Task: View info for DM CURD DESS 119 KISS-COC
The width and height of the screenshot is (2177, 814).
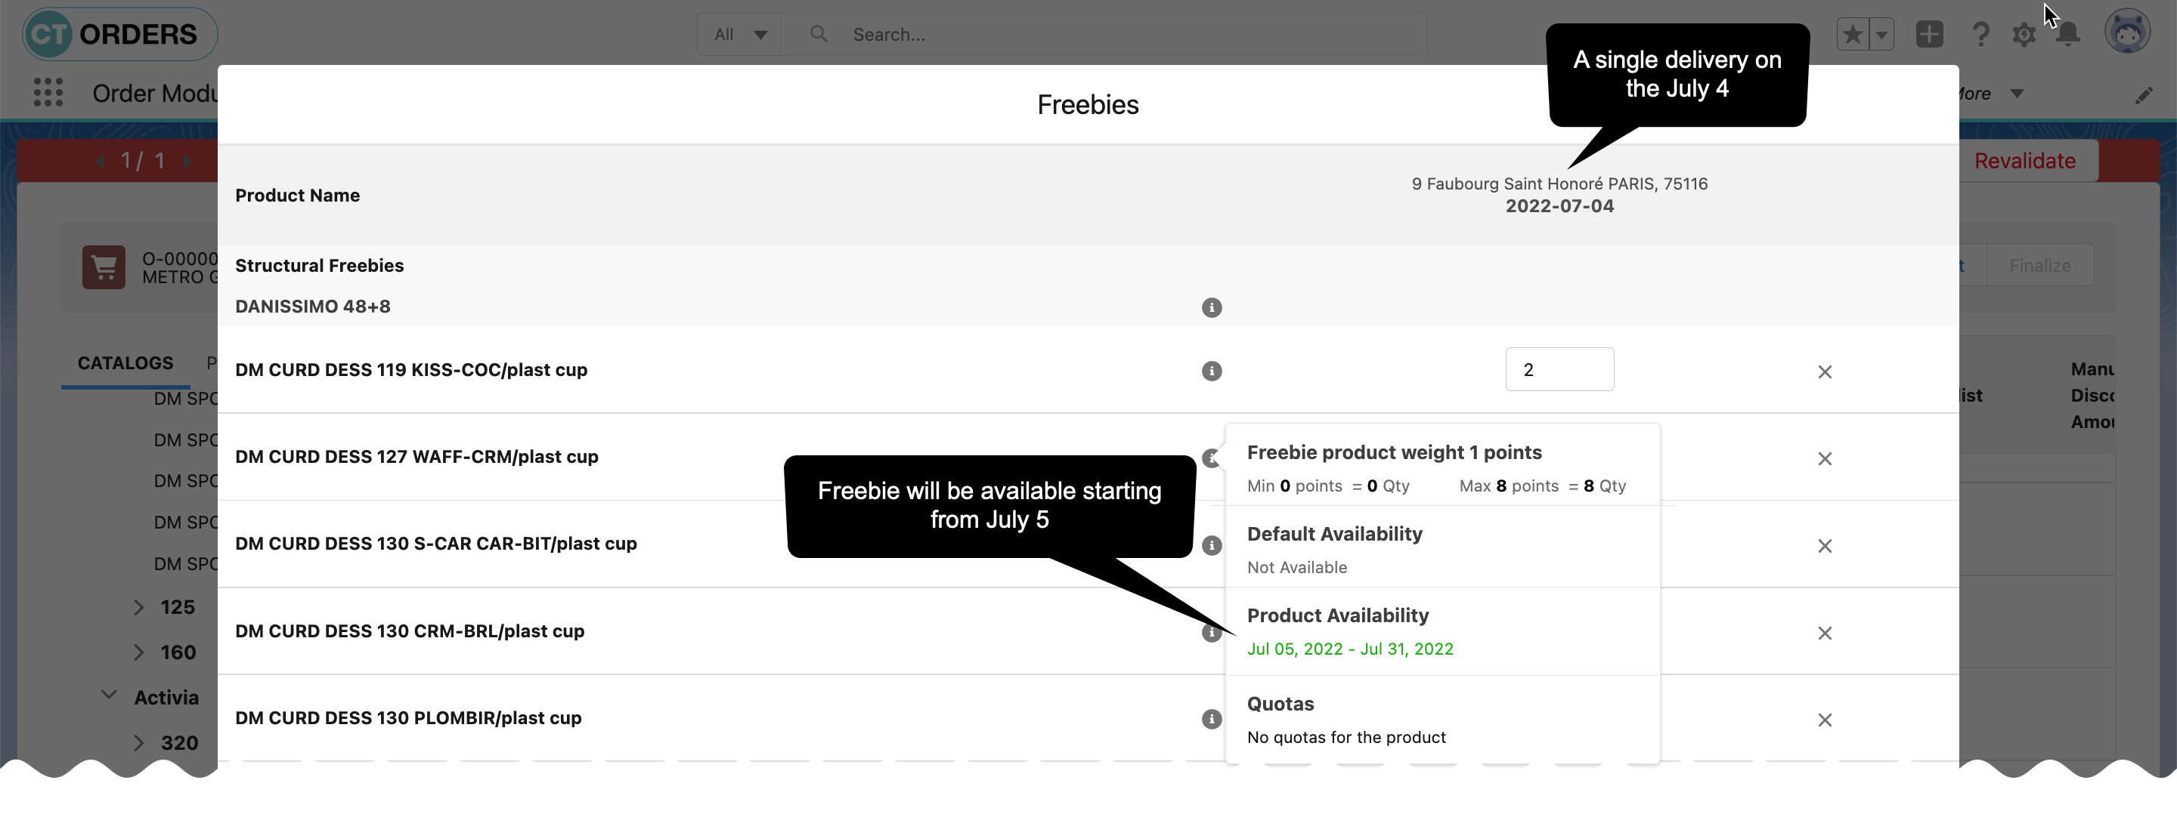Action: [1212, 371]
